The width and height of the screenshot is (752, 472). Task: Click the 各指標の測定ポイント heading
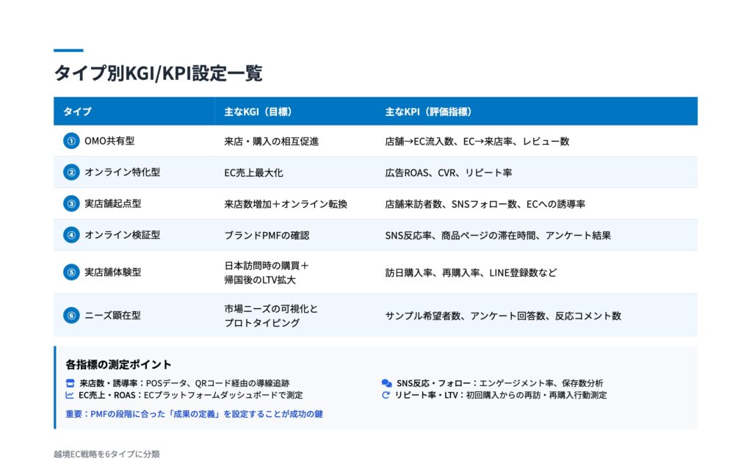118,365
